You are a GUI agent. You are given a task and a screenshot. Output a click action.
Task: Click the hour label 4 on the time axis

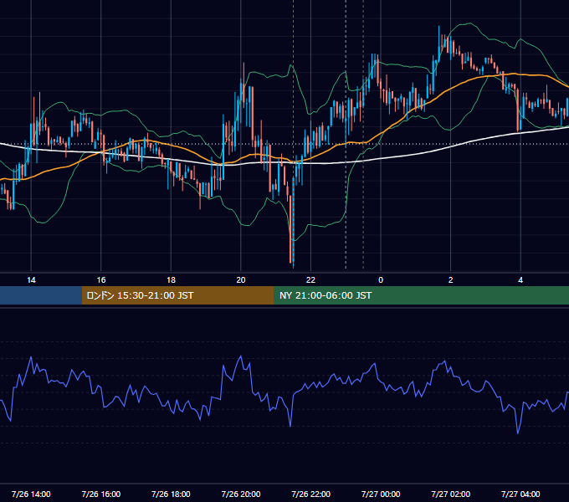(520, 280)
